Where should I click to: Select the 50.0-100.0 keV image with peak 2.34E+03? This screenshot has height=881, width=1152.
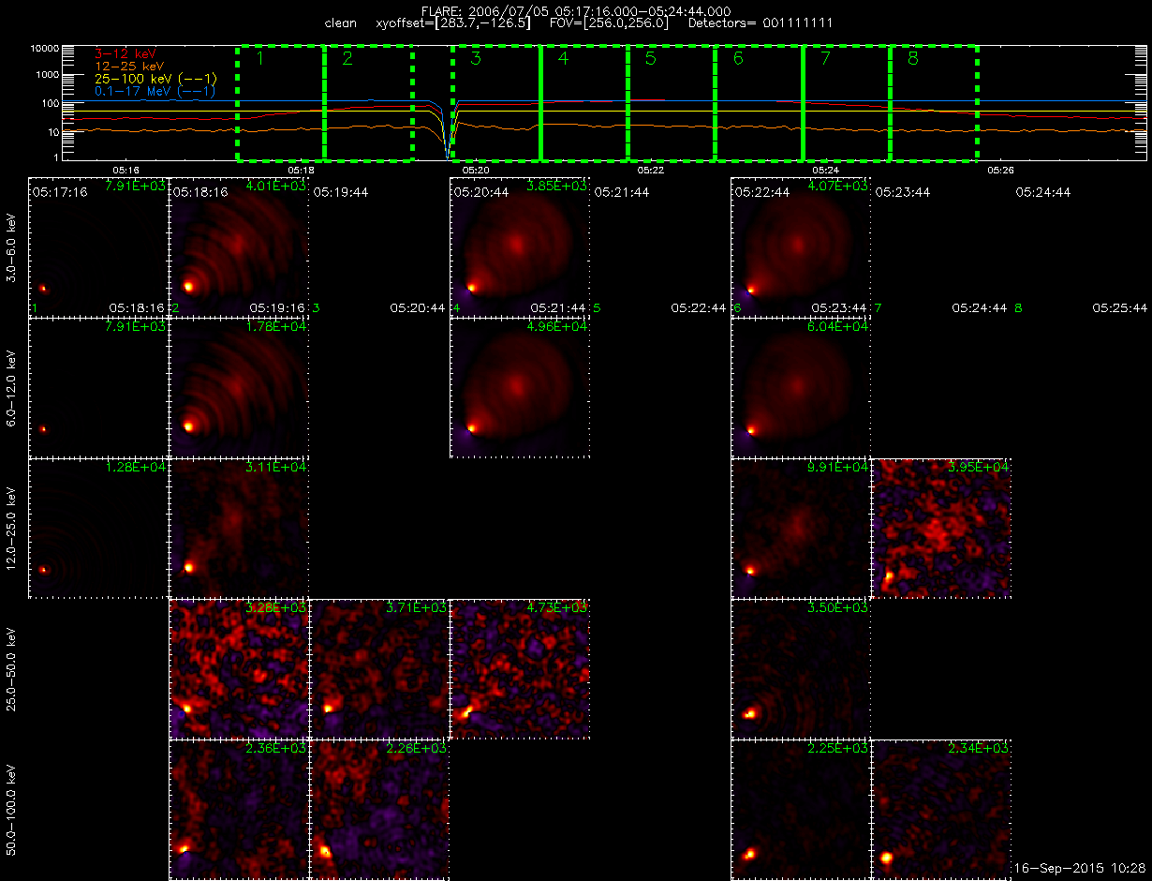tap(941, 810)
